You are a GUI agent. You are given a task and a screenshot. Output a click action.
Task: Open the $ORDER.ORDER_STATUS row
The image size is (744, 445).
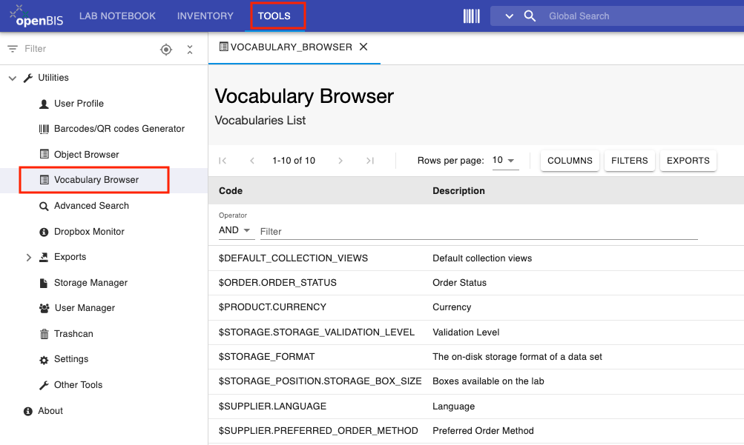click(x=476, y=283)
